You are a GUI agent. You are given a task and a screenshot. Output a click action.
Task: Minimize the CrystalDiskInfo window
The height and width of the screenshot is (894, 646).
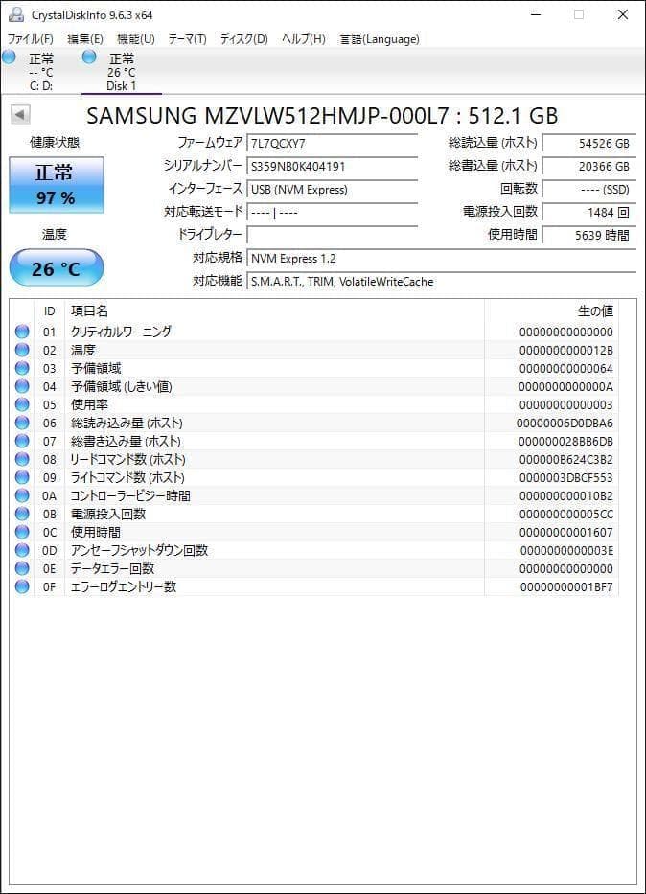[536, 14]
